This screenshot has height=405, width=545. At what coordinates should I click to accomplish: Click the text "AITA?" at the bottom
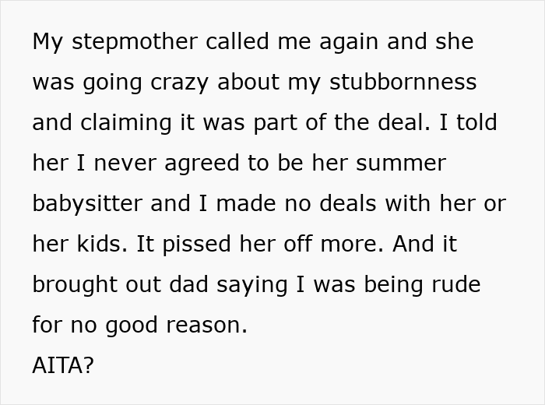63,365
